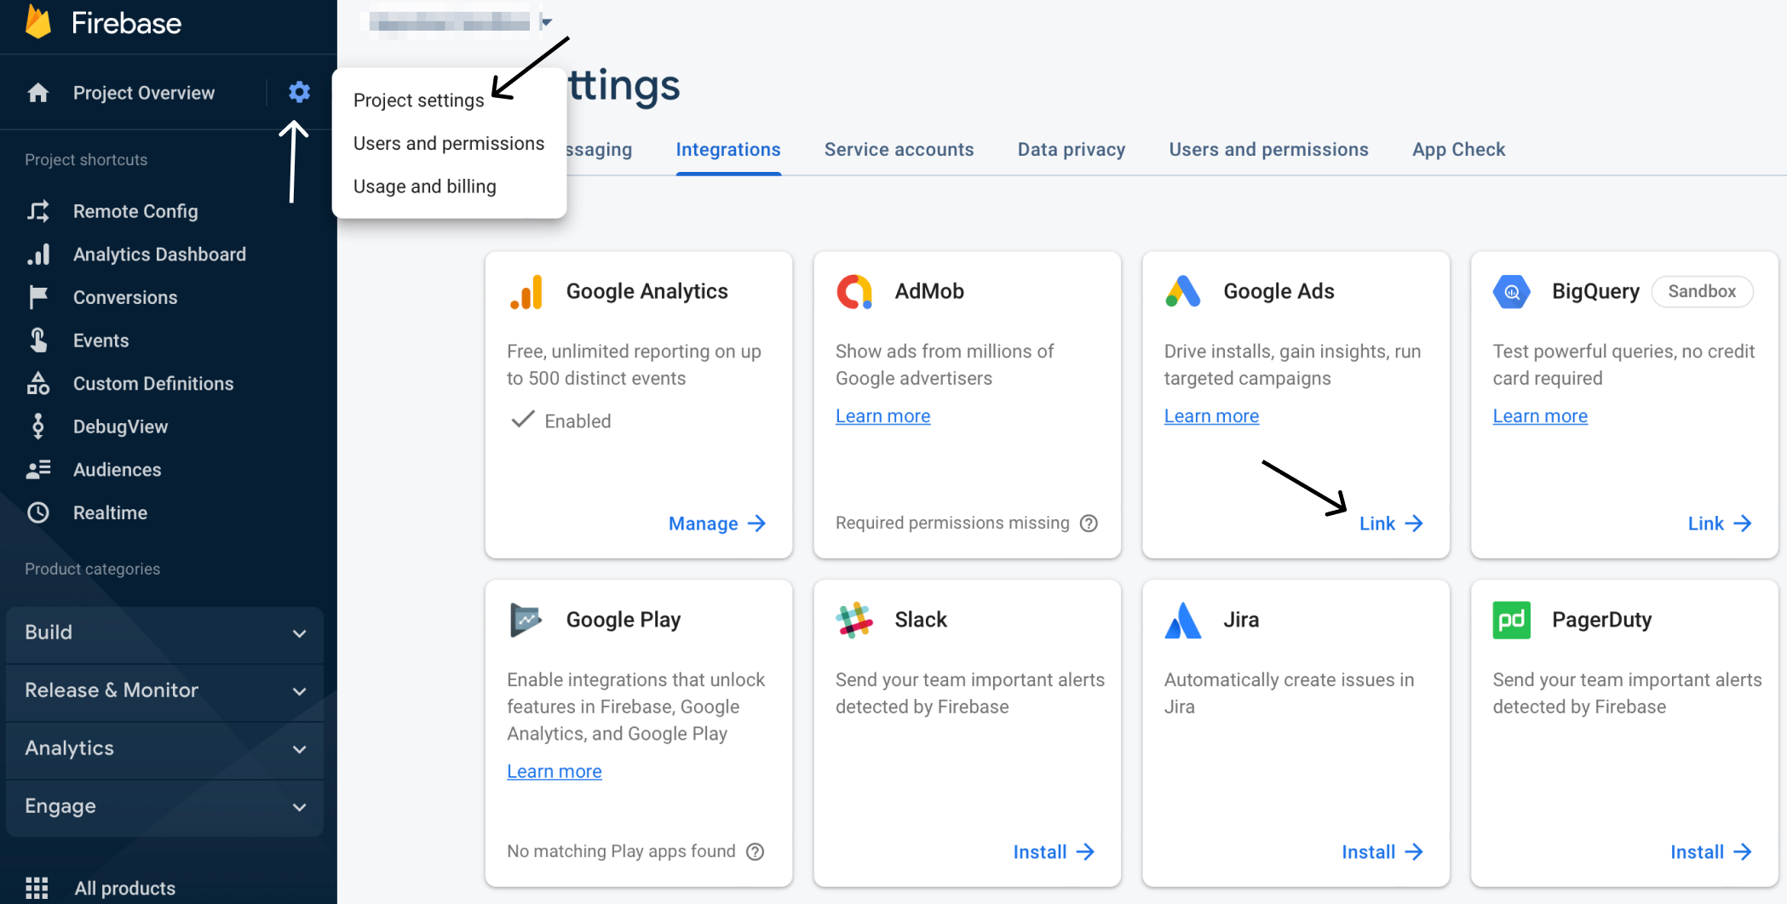Install the Slack integration
Screen dimensions: 1787x904
point(1053,852)
